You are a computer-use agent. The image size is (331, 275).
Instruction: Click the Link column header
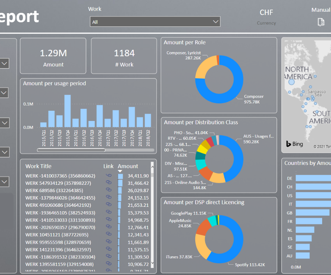point(108,166)
